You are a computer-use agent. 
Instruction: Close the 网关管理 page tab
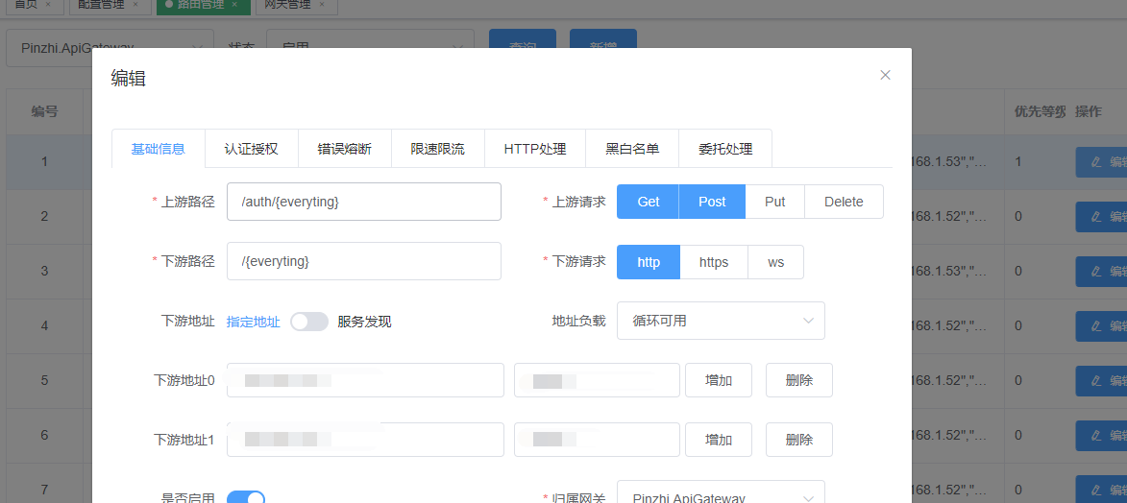click(x=321, y=4)
